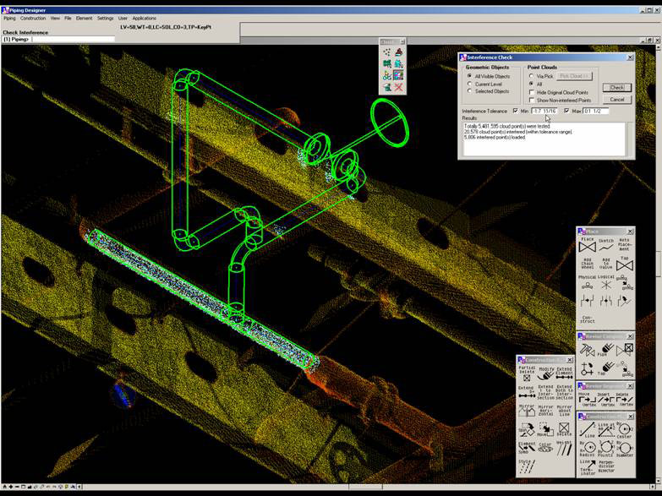Open the Applications menu
Screen dimensions: 662x496
pos(144,18)
